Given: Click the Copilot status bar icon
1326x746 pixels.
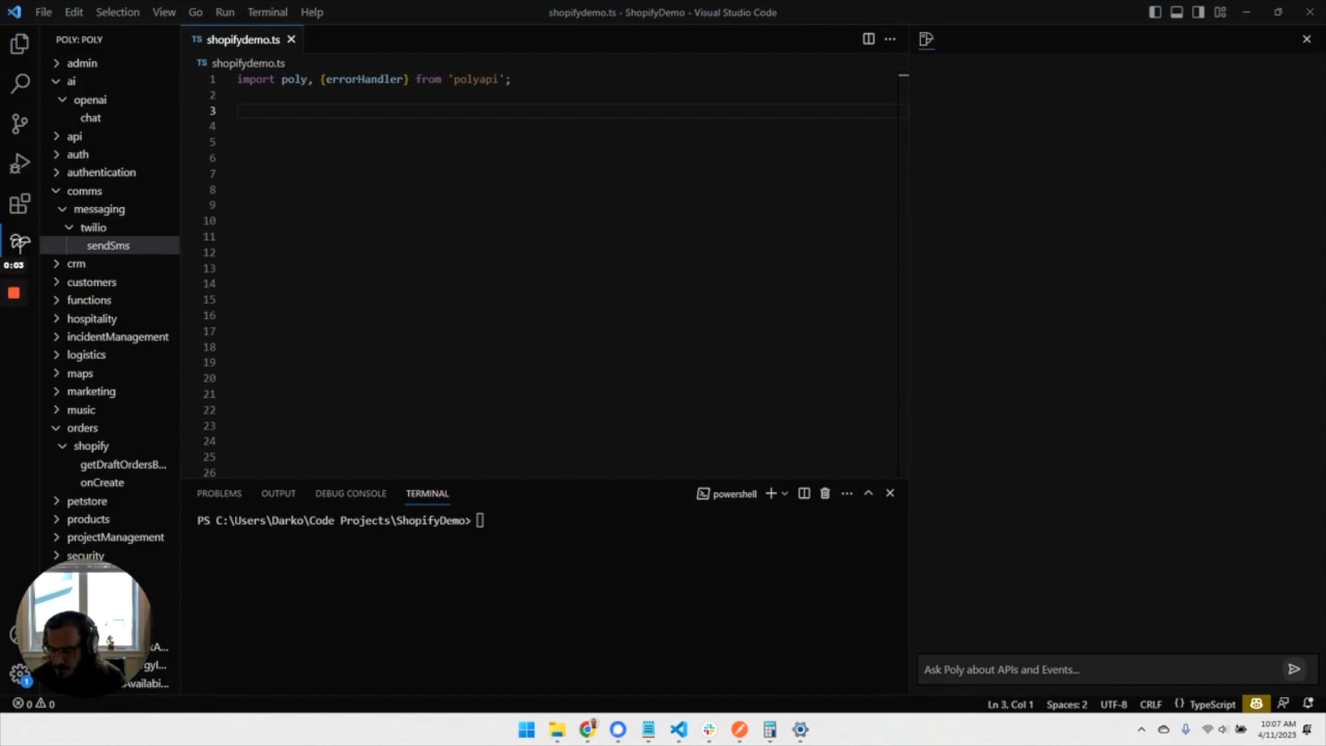Looking at the screenshot, I should 1256,703.
